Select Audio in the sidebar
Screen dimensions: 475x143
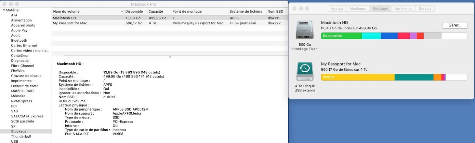pos(16,35)
